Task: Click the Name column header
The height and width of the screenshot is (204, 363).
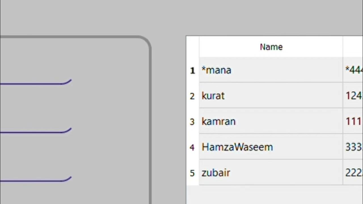Action: pyautogui.click(x=271, y=47)
